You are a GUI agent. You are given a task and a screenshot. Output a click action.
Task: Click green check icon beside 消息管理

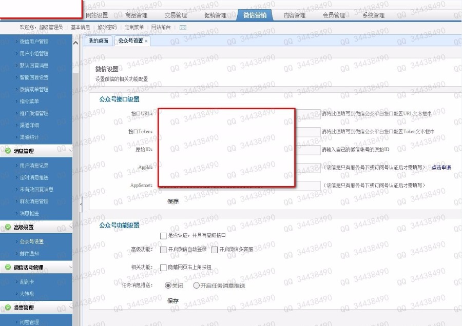8,151
